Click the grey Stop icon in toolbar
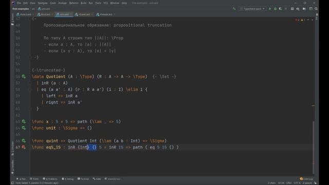Image resolution: width=329 pixels, height=185 pixels. 286,9
